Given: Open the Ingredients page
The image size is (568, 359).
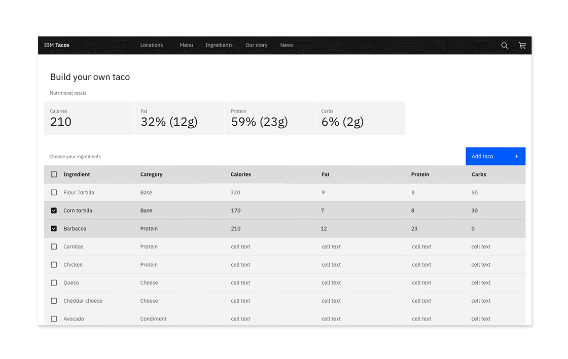Looking at the screenshot, I should tap(219, 45).
